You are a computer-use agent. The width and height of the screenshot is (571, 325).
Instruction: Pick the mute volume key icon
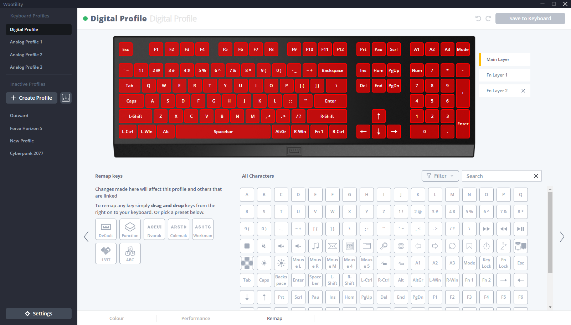point(264,246)
